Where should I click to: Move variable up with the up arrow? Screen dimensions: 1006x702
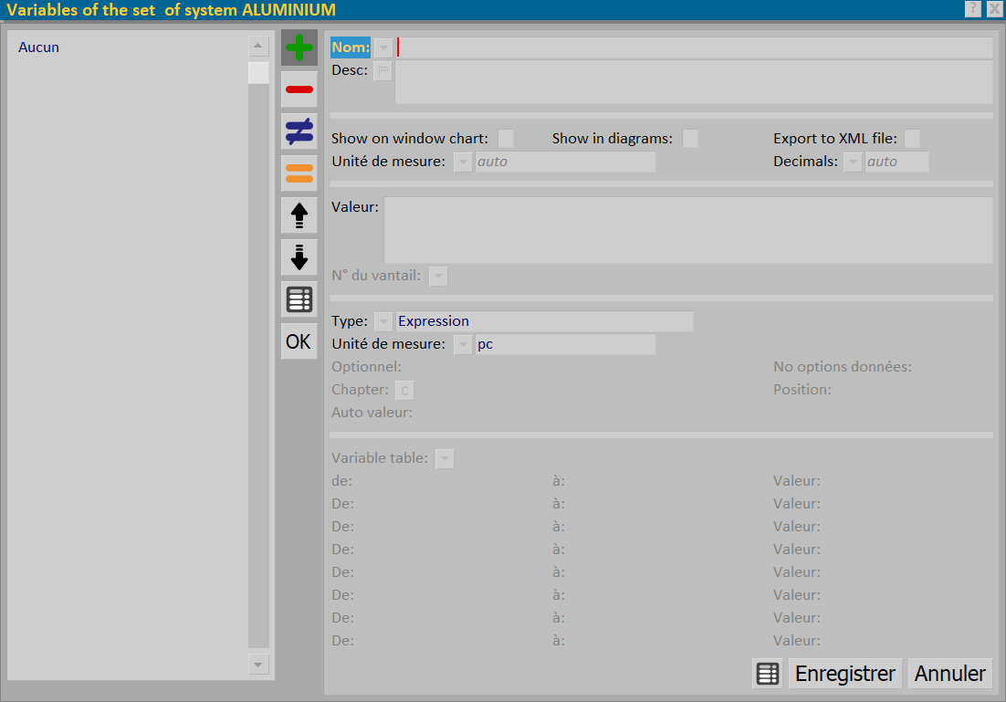coord(299,215)
